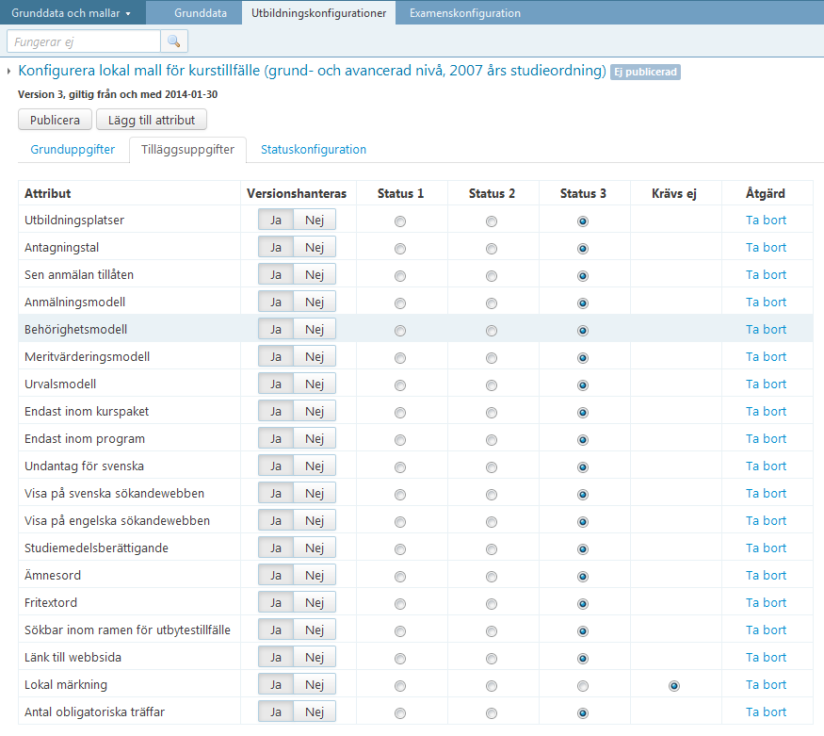Set Antagningstal Versionshanteras to Nej

tap(315, 247)
